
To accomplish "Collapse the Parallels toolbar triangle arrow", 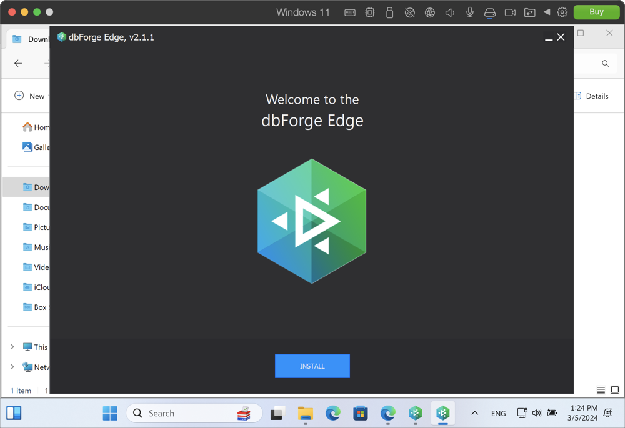I will click(x=547, y=12).
